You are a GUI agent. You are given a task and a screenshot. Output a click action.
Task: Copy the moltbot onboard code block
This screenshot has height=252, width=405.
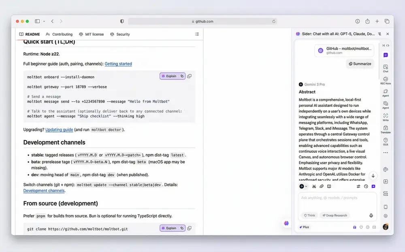(189, 76)
